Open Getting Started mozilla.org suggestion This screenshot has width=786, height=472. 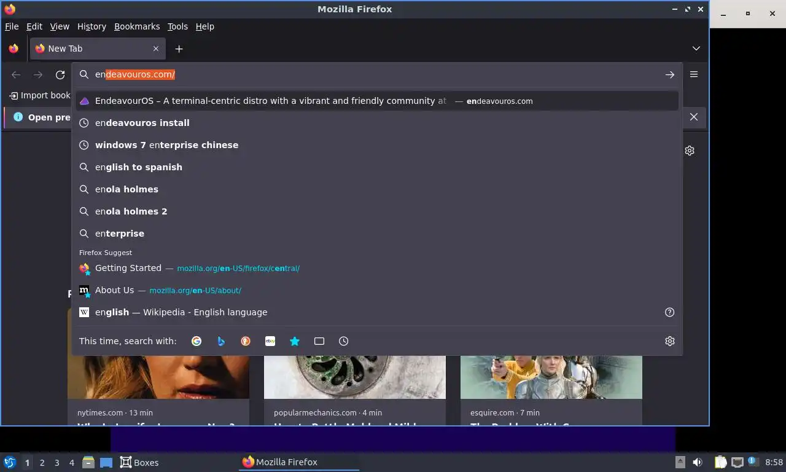377,268
